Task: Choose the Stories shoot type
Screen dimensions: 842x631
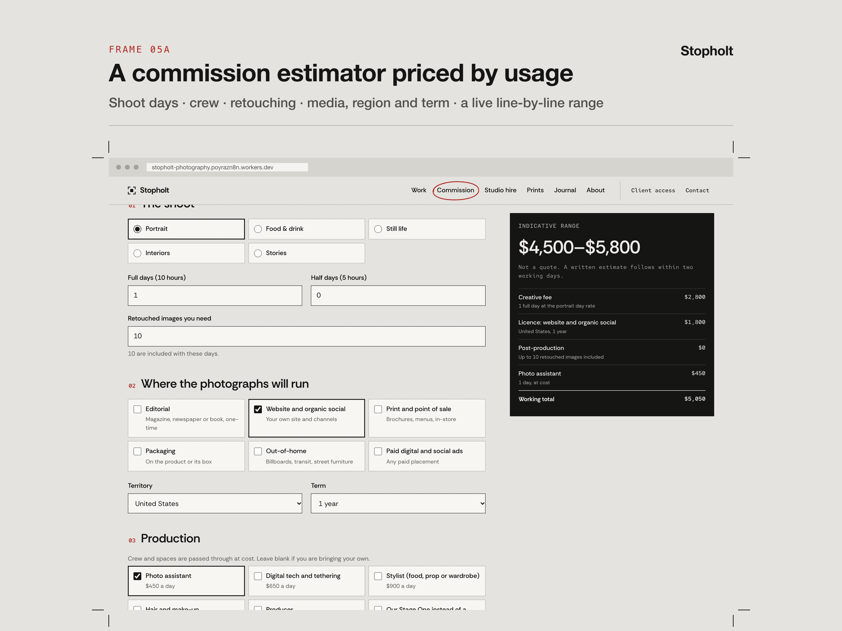Action: 306,253
